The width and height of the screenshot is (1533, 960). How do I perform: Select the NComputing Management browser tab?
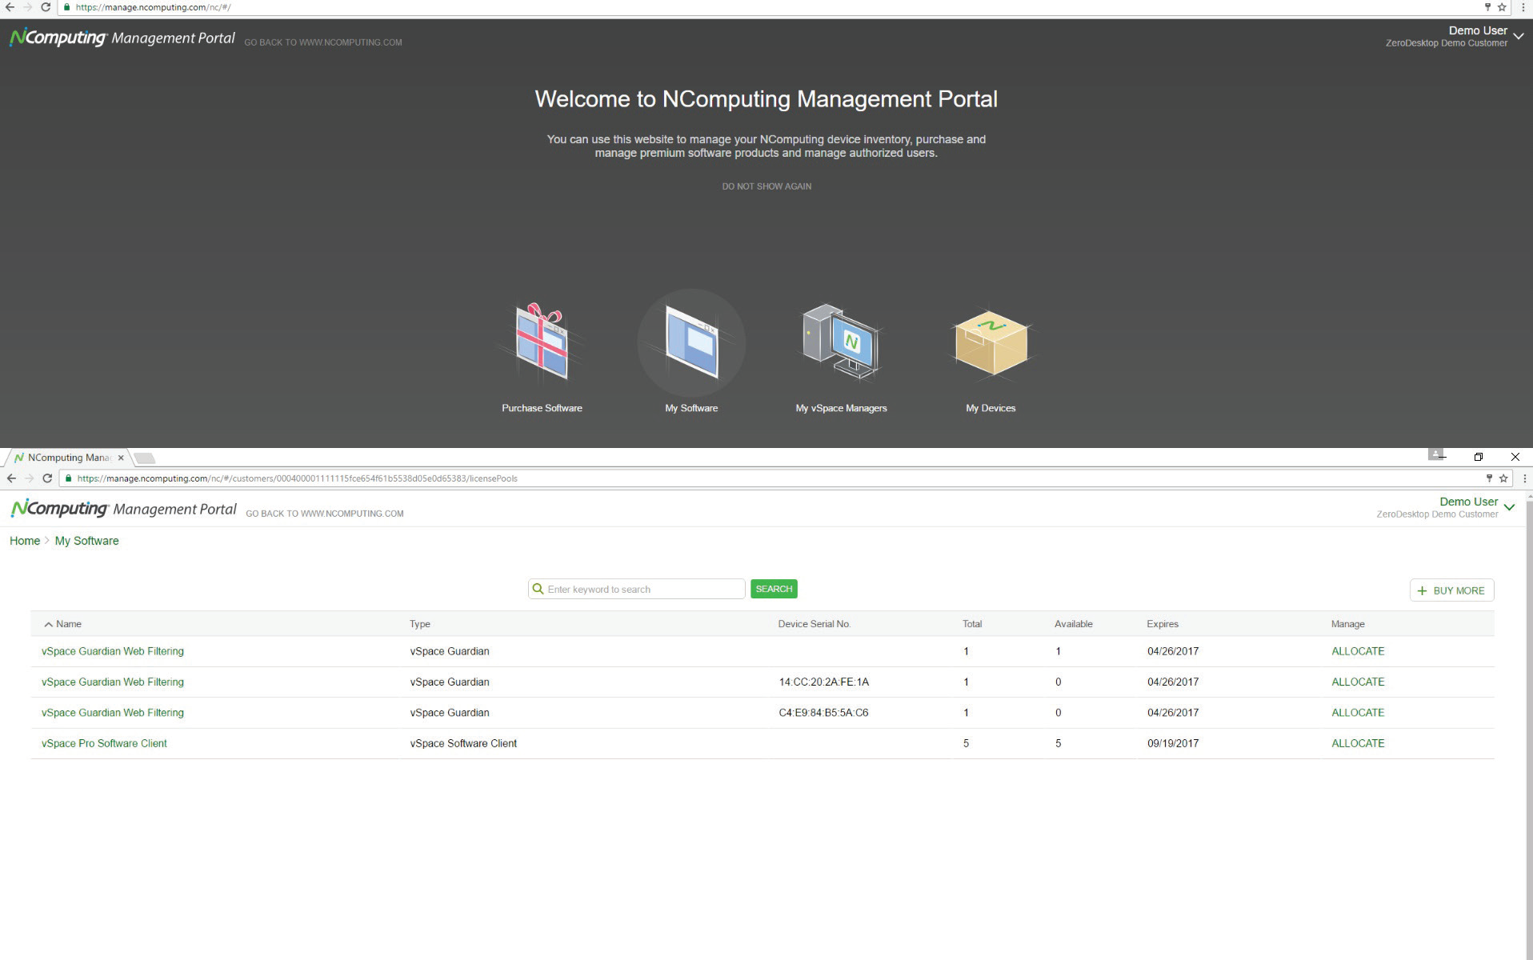pos(69,458)
